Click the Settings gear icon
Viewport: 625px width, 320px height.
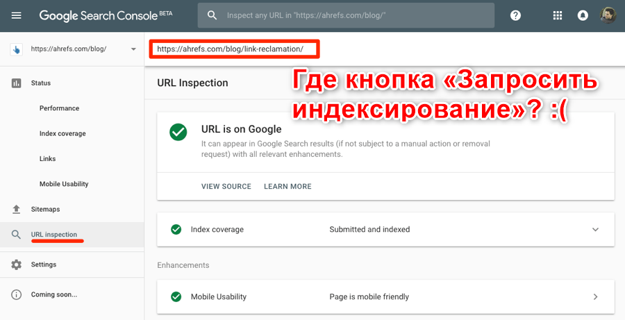click(x=17, y=264)
